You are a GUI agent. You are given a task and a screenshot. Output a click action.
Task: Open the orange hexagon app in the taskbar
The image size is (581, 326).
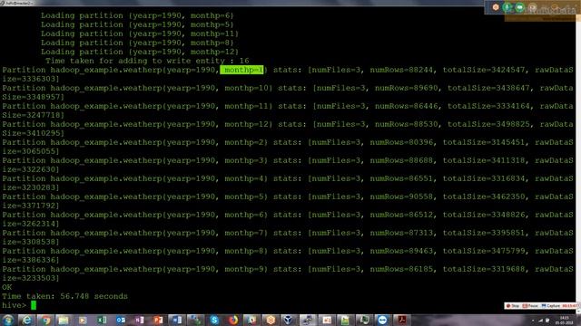(271, 320)
